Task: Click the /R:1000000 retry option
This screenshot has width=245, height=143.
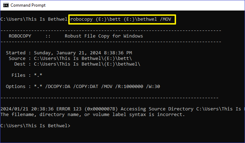Action: [x=141, y=86]
